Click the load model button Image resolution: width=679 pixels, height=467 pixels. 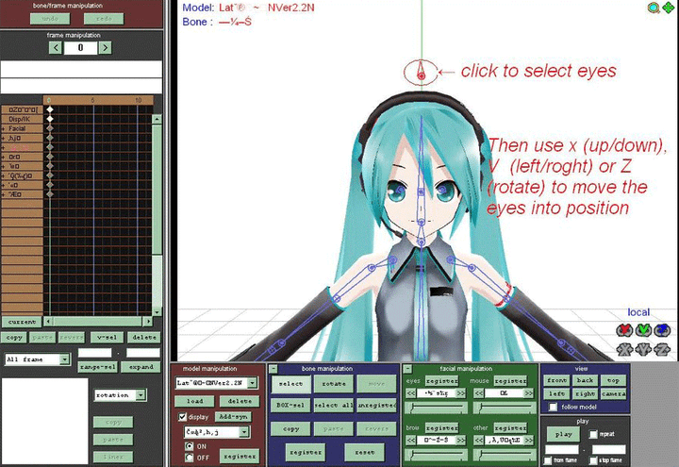point(194,401)
